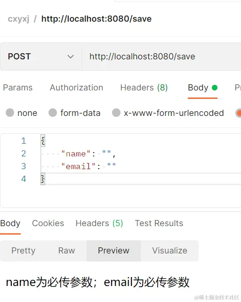
Task: Click line number 2 in editor gutter
Action: tap(24, 154)
